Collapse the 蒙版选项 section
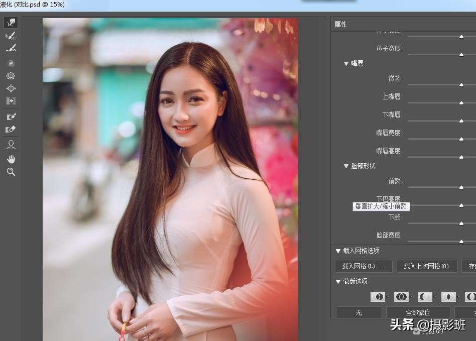476x341 pixels. pos(338,282)
